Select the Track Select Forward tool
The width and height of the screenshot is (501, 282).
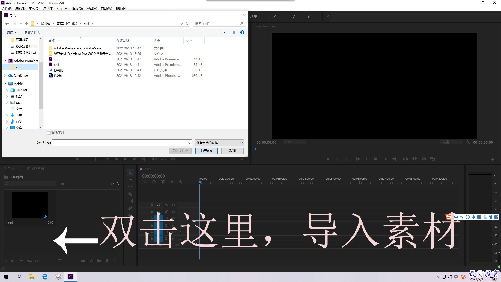tap(130, 180)
